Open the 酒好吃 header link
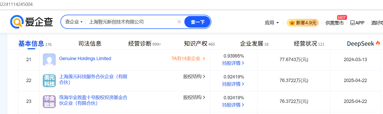Image resolution: width=383 pixels, height=114 pixels. click(x=377, y=23)
